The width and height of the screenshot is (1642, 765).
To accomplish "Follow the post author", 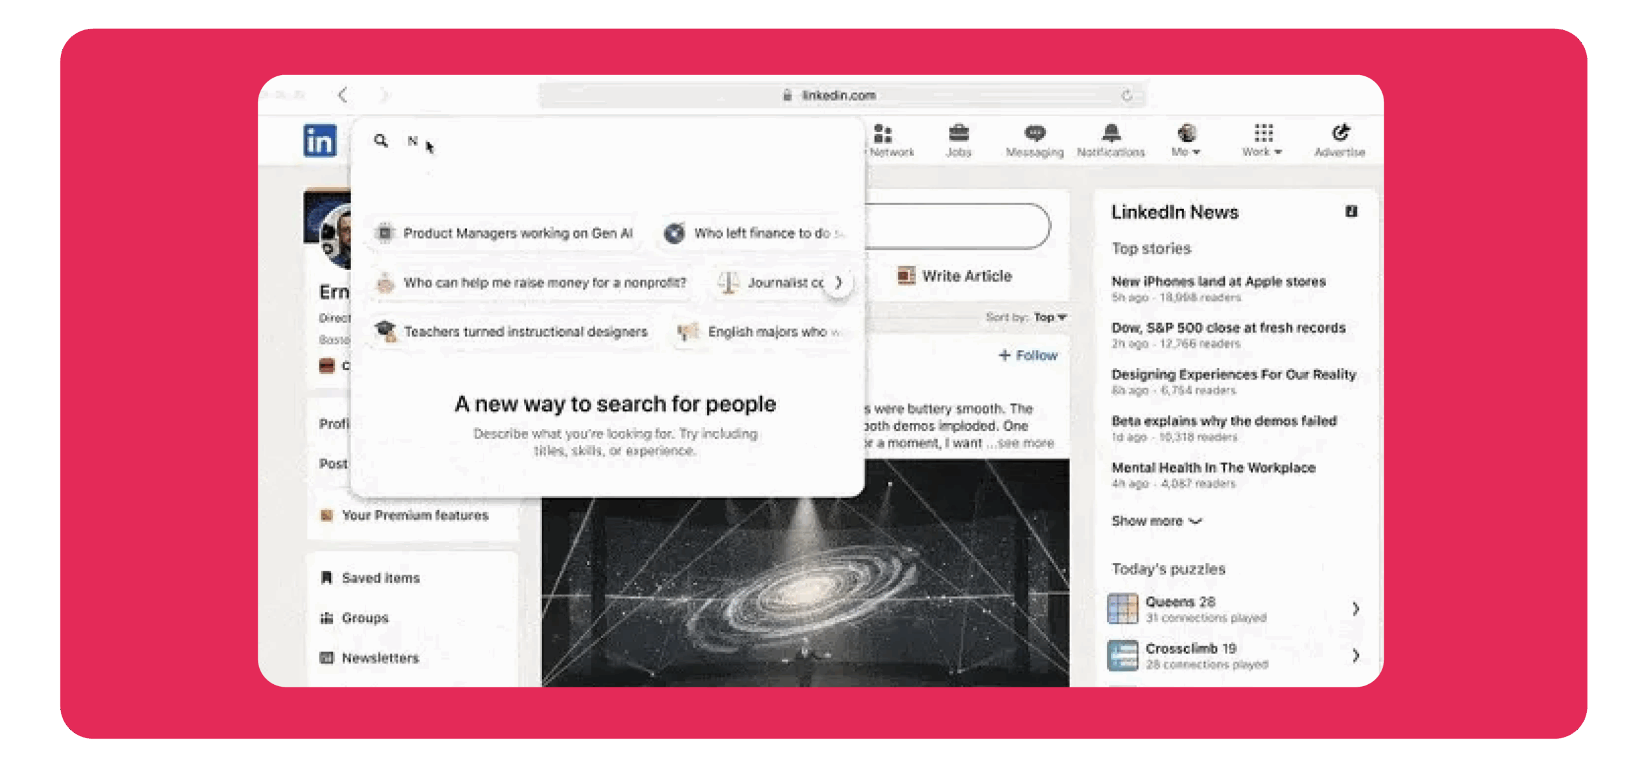I will [x=1028, y=355].
